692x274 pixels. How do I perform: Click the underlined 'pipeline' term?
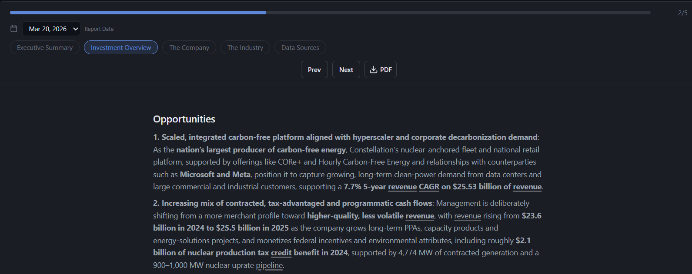pos(269,265)
